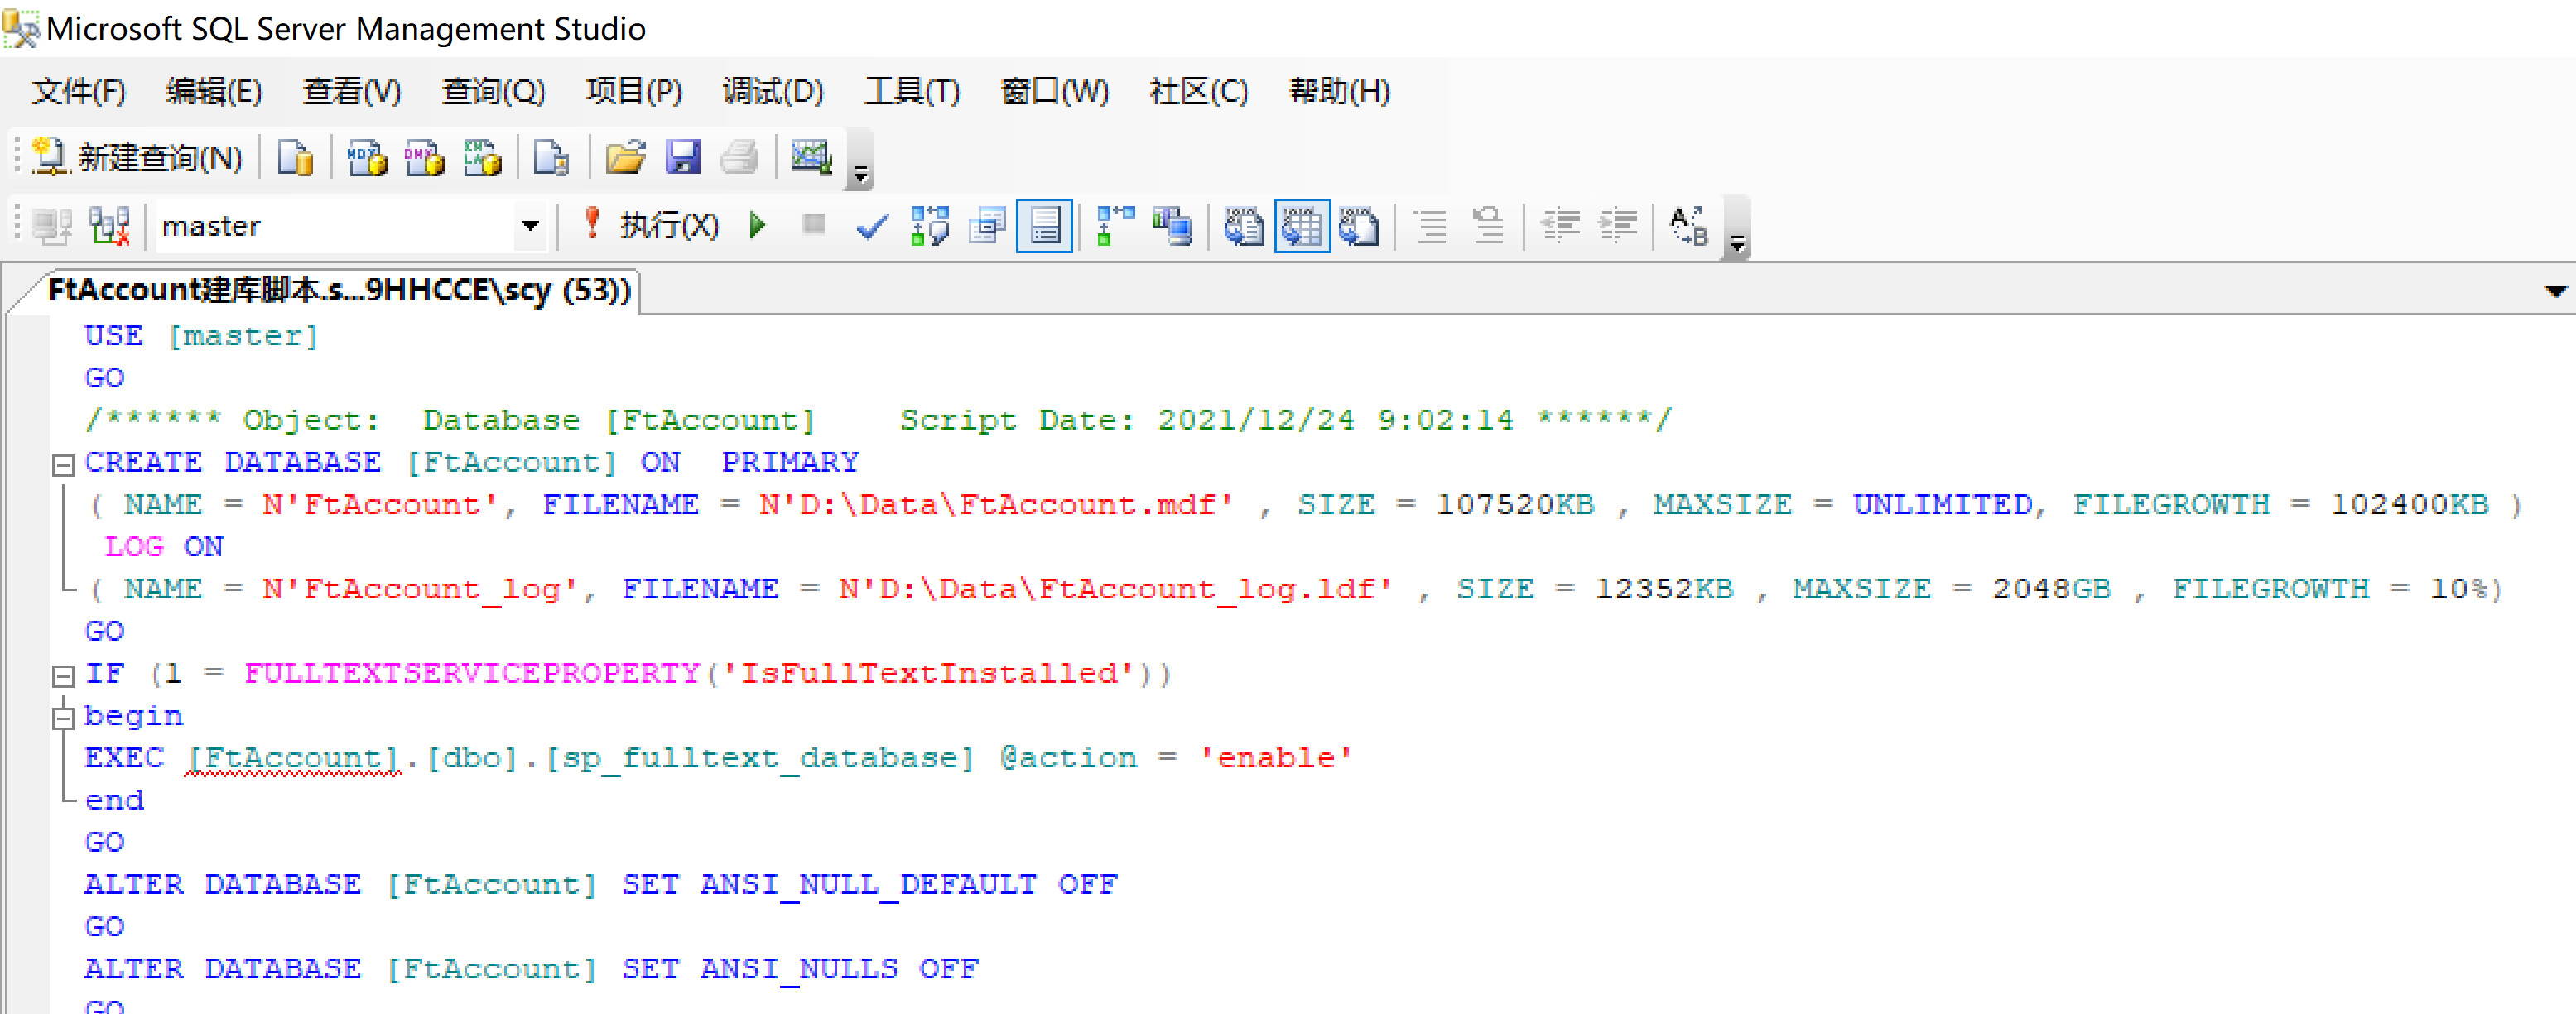Click the Cancel Executing Query stop icon
Viewport: 2576px width, 1014px height.
(814, 226)
